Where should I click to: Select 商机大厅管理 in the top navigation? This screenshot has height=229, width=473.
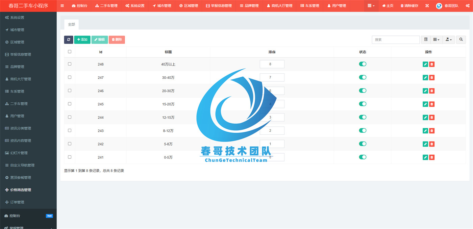(279, 6)
